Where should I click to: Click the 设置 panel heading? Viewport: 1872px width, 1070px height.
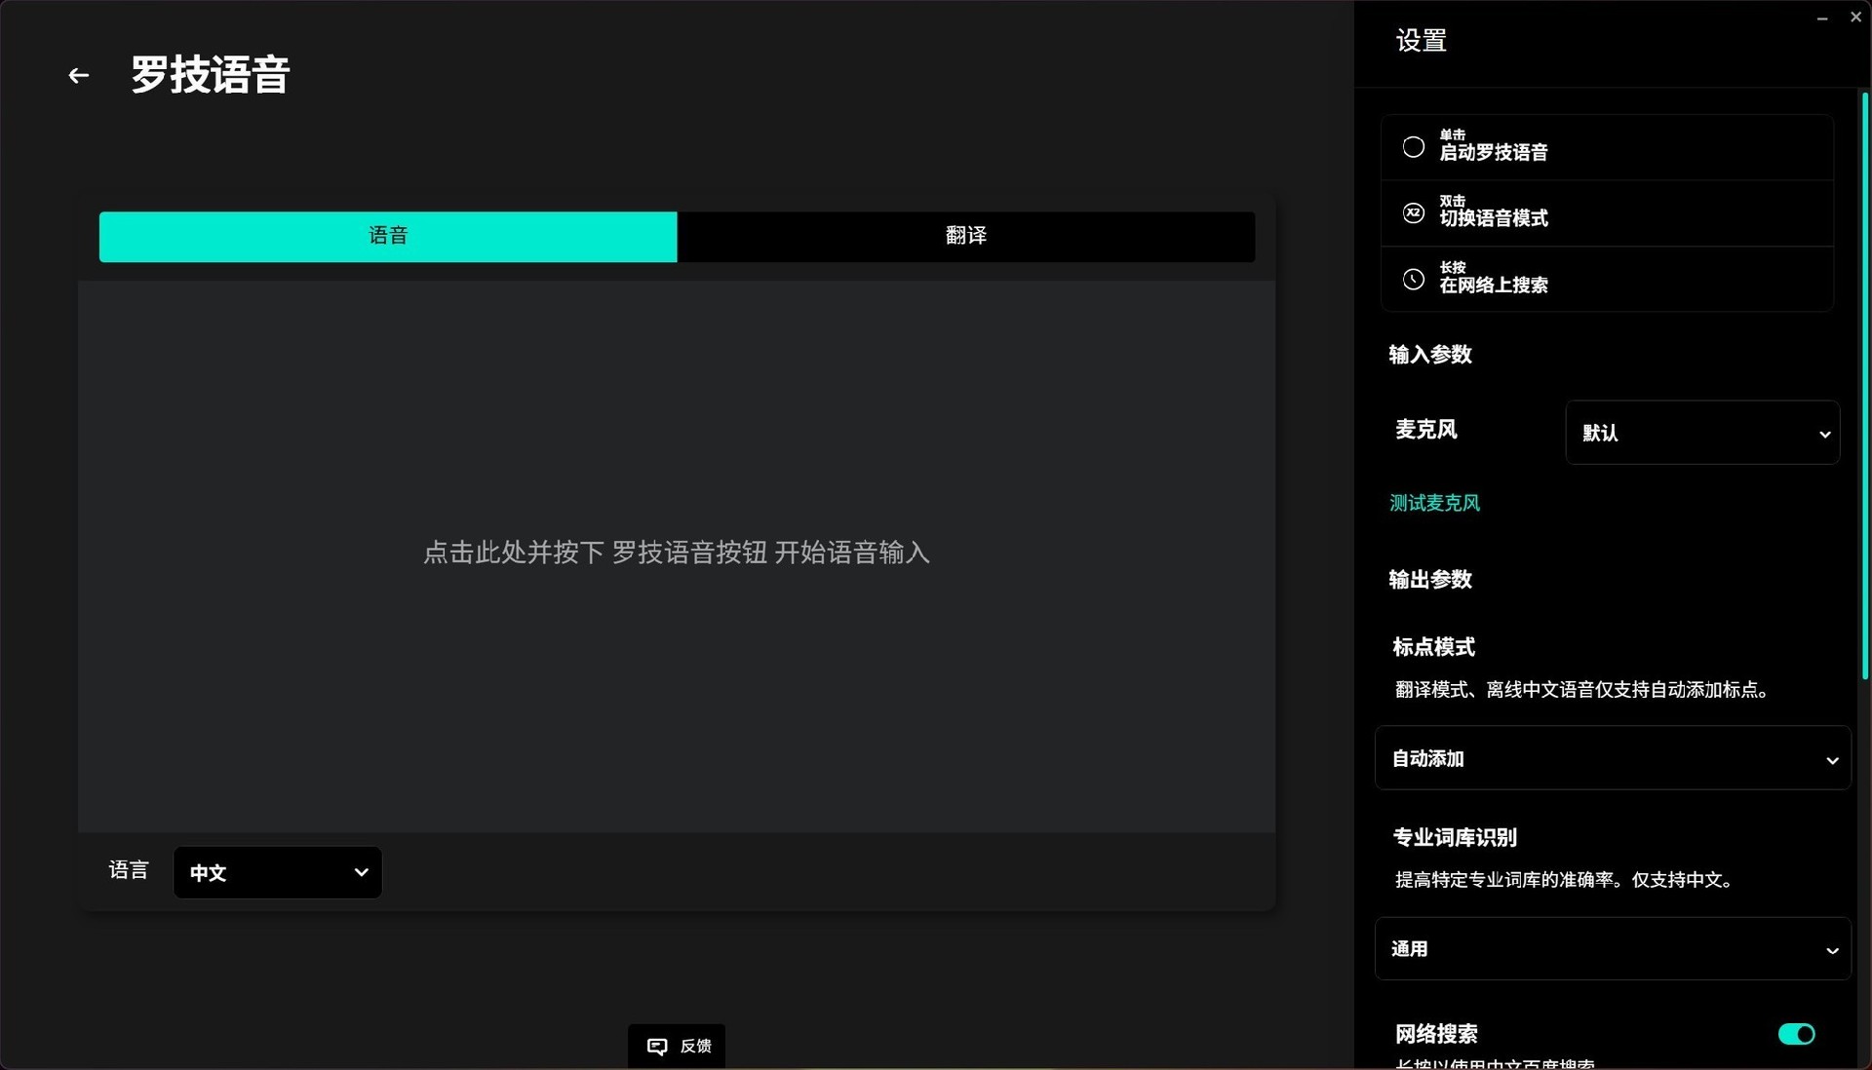click(1422, 41)
